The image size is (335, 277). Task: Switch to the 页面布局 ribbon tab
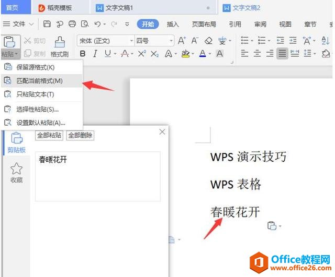(x=204, y=25)
